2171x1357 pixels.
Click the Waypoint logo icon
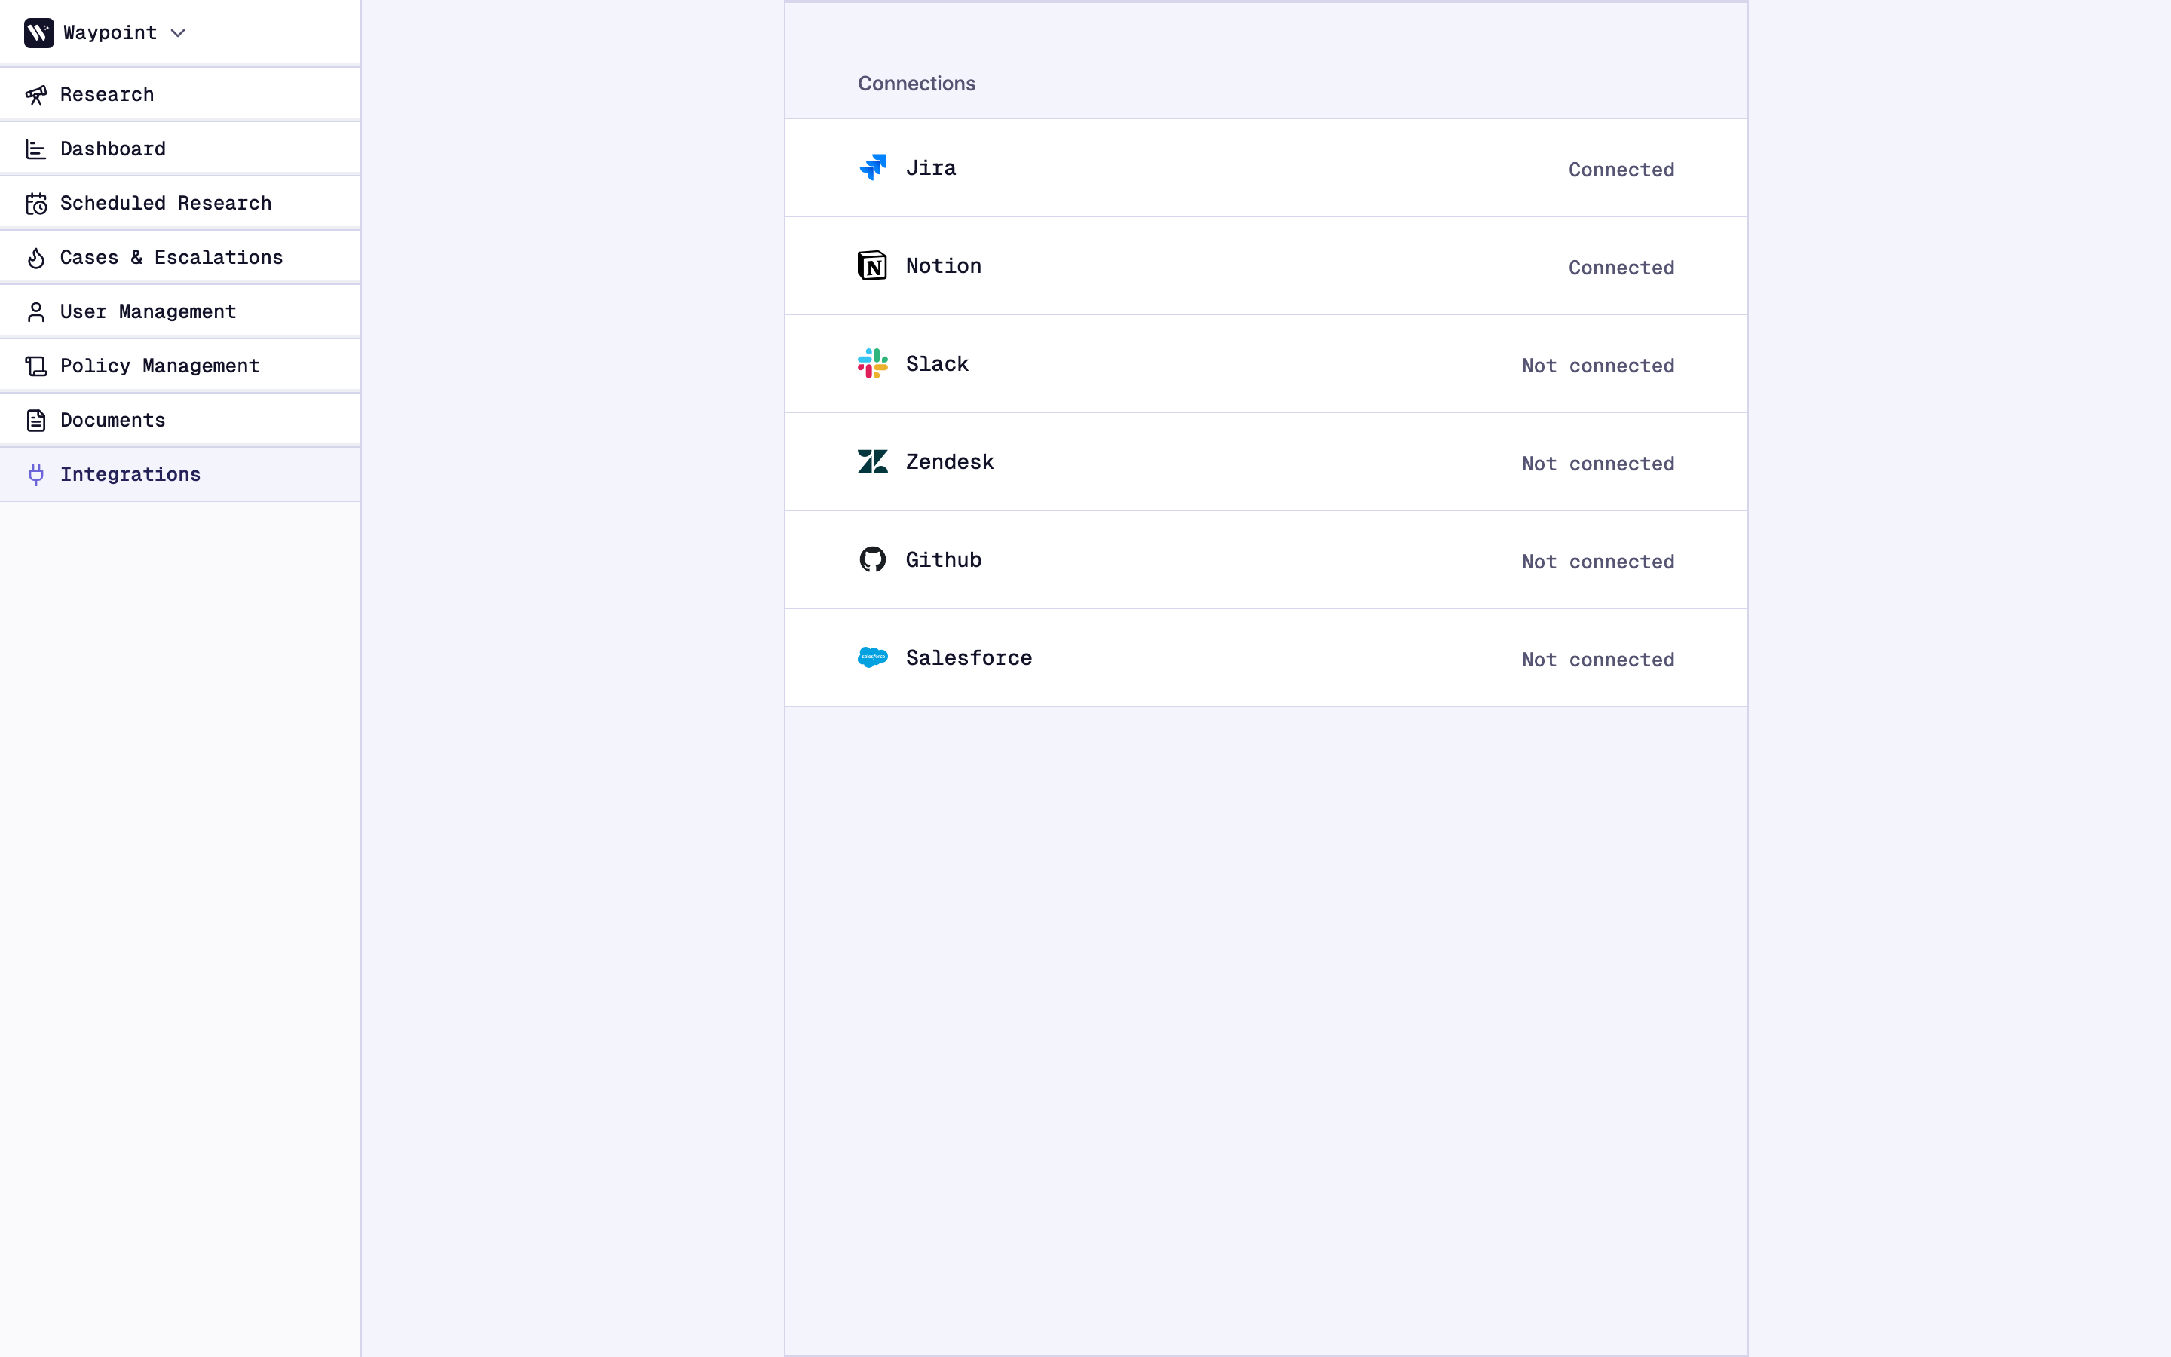coord(38,33)
